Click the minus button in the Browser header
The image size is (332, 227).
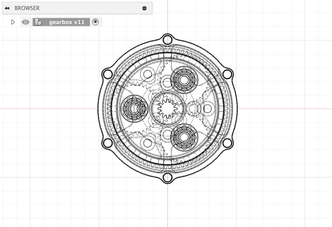pos(144,8)
